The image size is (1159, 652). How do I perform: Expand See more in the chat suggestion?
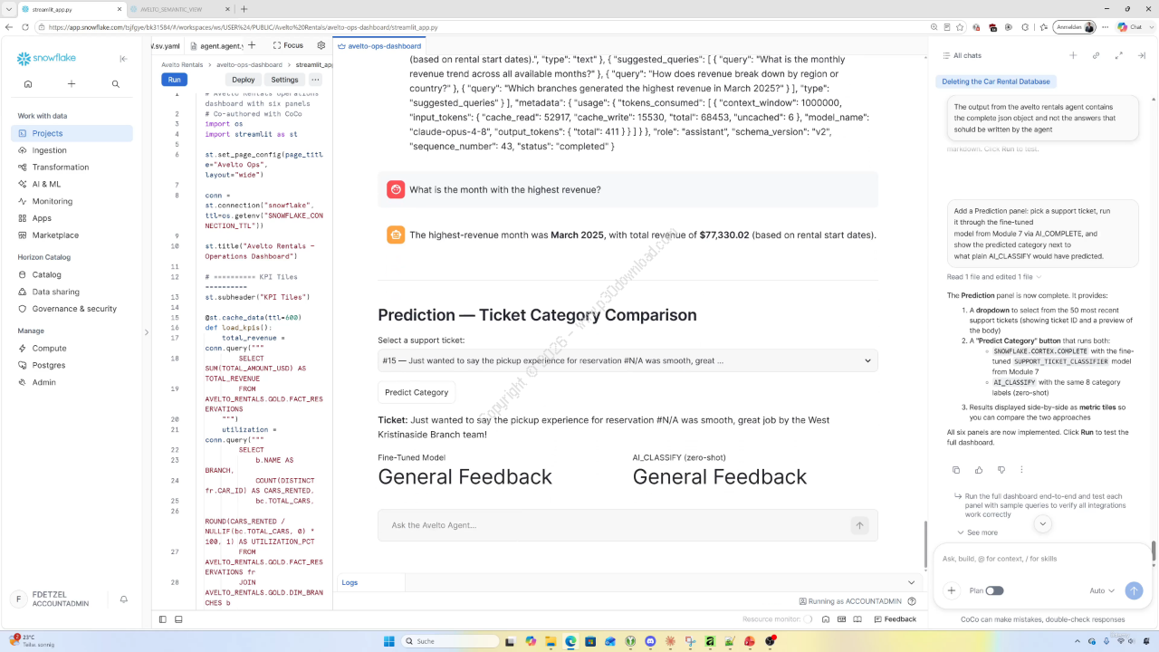coord(977,532)
